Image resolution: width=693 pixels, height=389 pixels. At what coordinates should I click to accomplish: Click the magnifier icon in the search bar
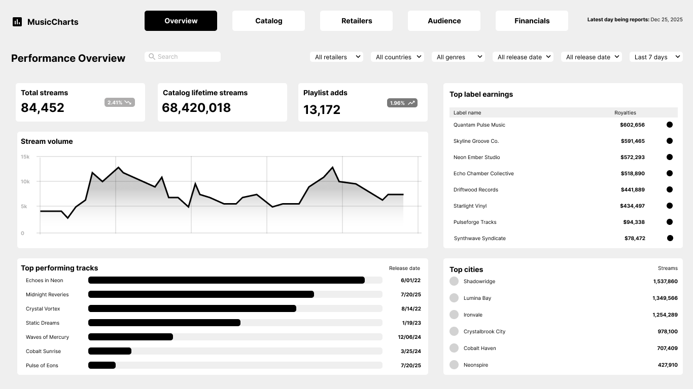click(152, 56)
